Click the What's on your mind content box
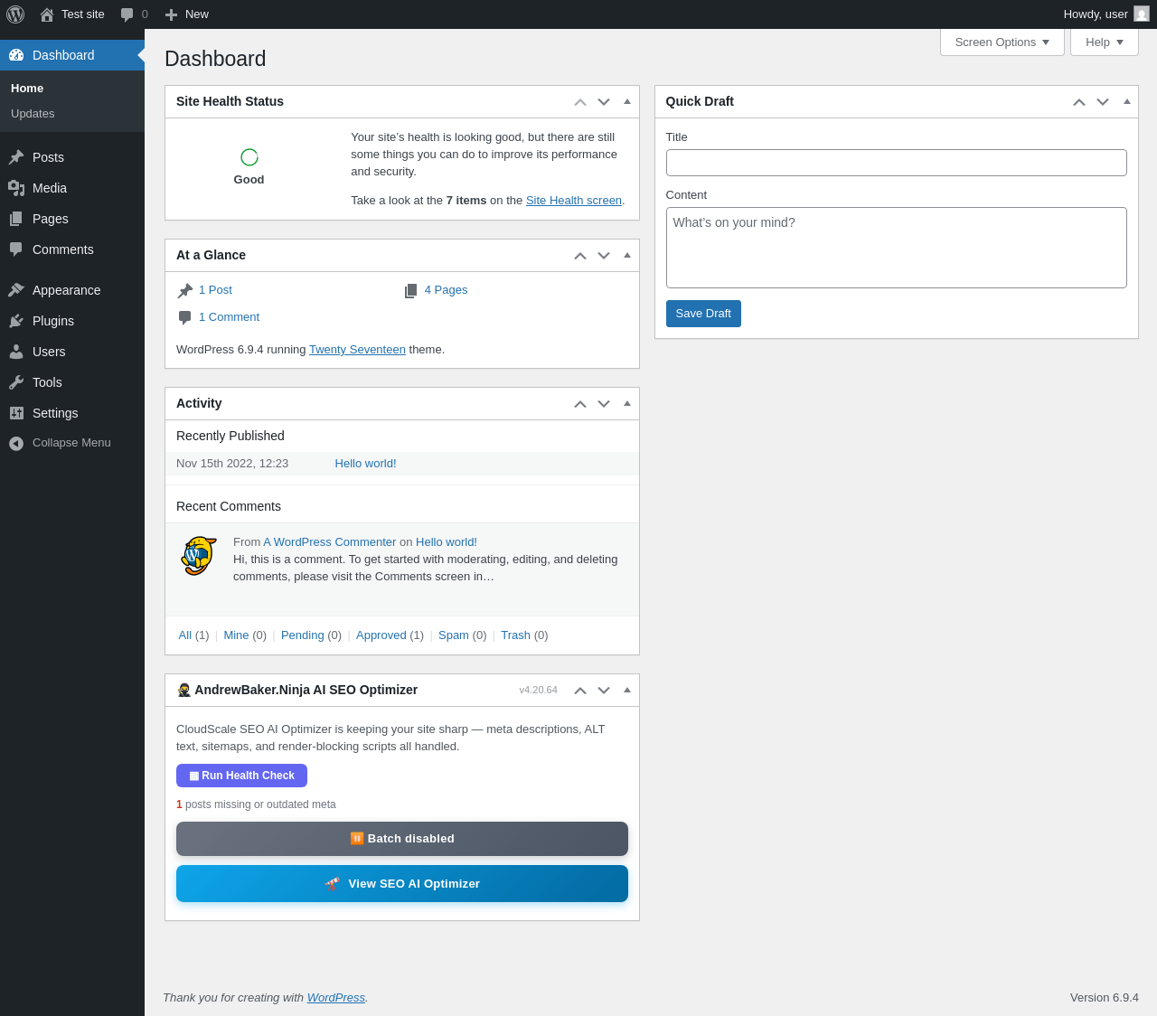This screenshot has height=1016, width=1157. point(897,248)
